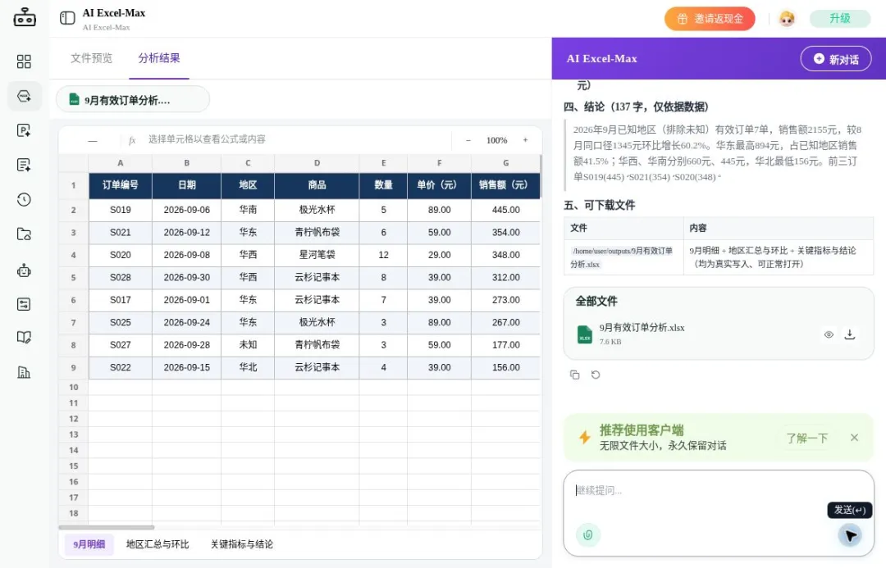Click the 邀请返现金 button

coord(710,19)
